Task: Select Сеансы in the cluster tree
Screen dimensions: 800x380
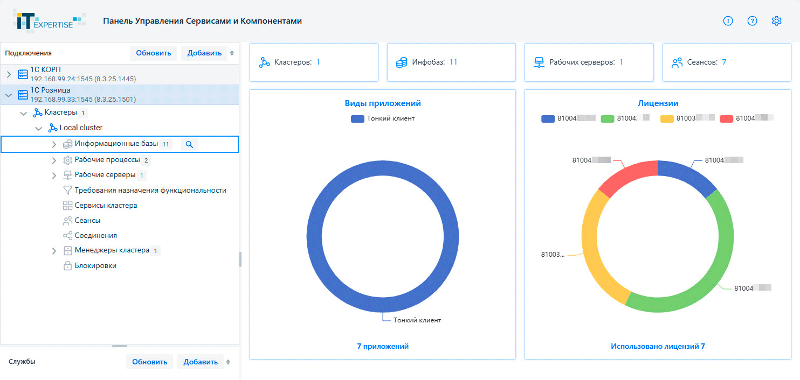Action: tap(87, 221)
